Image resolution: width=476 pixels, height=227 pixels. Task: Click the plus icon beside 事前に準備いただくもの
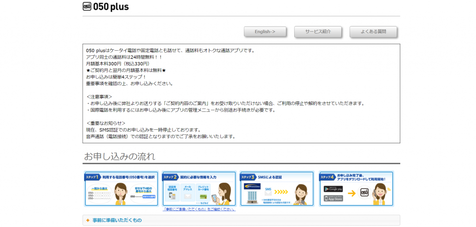(87, 220)
